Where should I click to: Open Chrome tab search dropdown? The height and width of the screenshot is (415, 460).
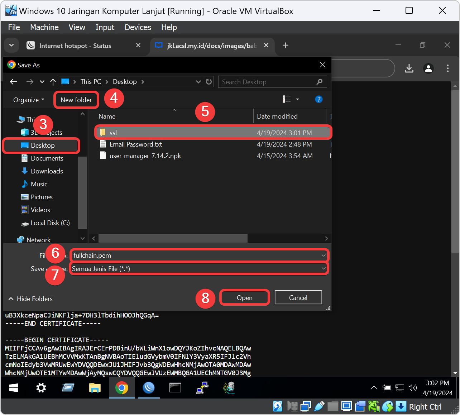11,45
